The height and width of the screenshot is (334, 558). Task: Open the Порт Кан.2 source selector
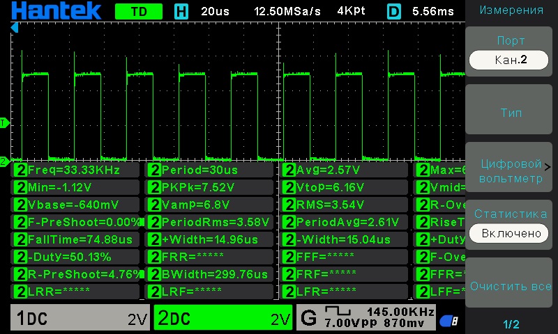[x=511, y=61]
